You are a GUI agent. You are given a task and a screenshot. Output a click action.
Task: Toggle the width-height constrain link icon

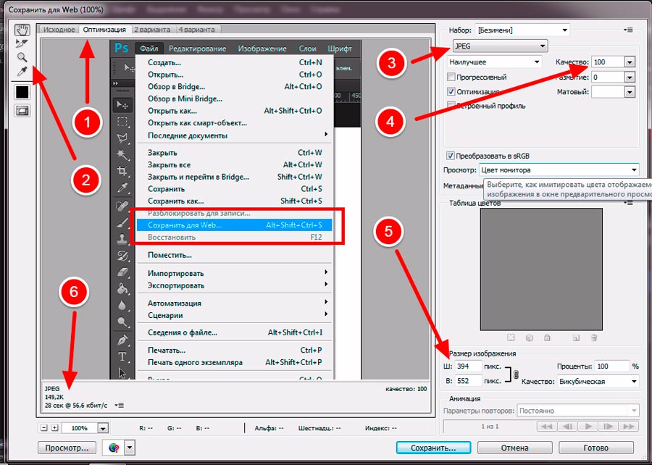pos(516,374)
